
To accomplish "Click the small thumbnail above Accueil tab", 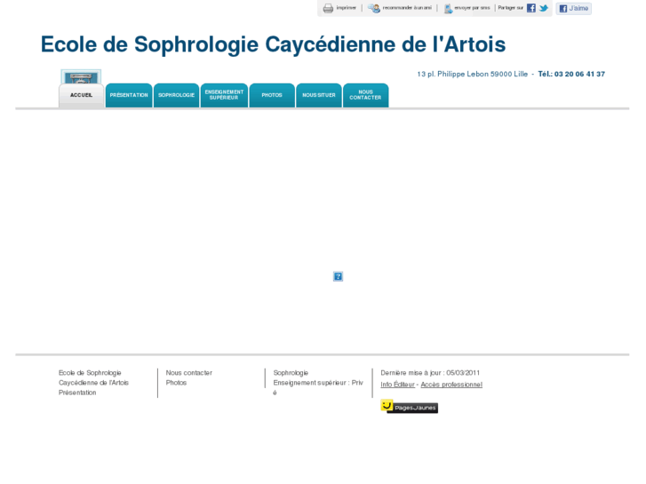I will tap(81, 76).
